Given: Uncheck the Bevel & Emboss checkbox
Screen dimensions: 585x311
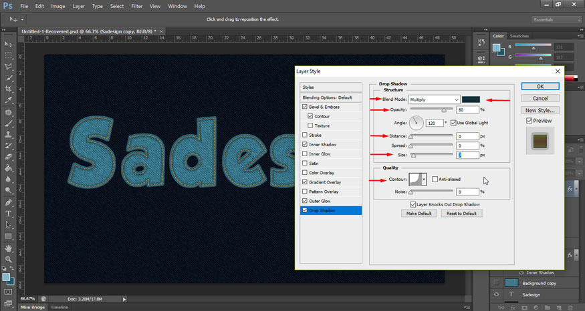Looking at the screenshot, I should point(305,107).
